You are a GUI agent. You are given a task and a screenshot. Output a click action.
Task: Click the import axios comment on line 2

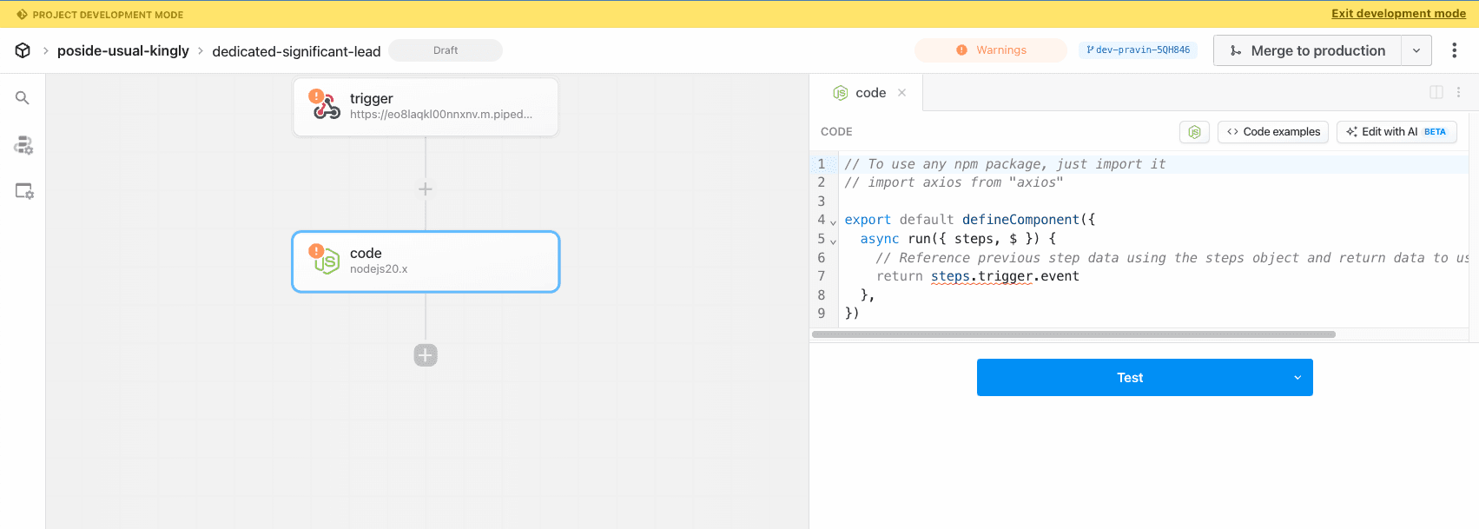pyautogui.click(x=954, y=182)
